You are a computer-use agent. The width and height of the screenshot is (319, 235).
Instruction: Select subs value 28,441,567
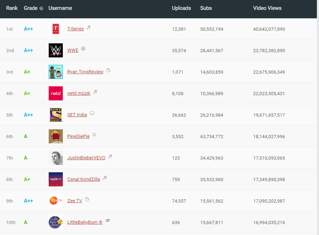pyautogui.click(x=212, y=51)
